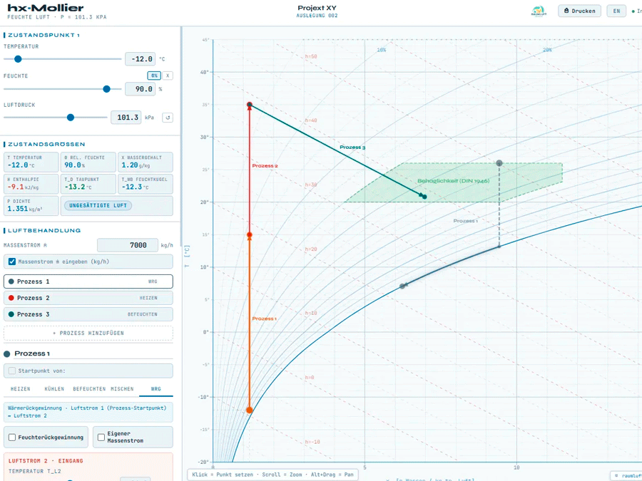Click the LUFTSTROM 2 · EINGANG heading
The image size is (642, 481).
(x=46, y=461)
